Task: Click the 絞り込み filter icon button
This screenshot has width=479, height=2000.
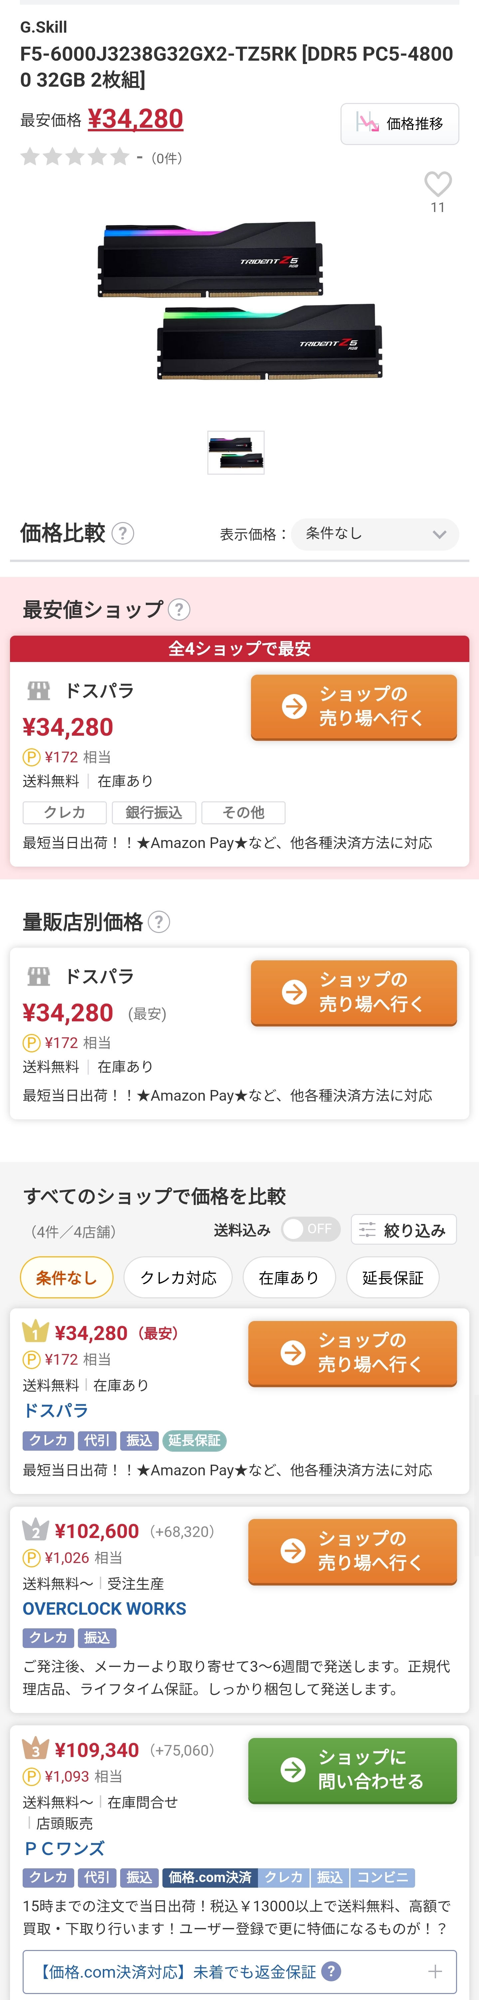Action: pos(403,1229)
